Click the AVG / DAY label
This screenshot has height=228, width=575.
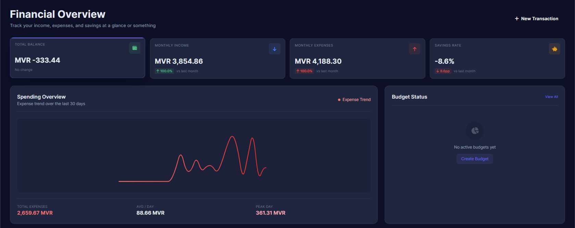(145, 207)
